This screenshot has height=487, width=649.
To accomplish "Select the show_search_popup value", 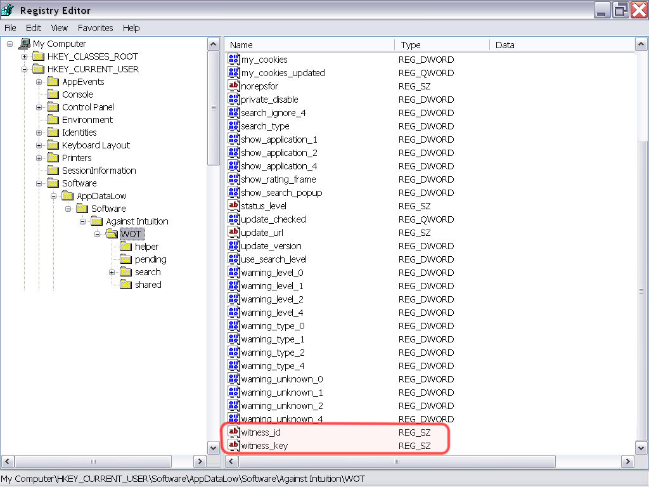I will pos(281,193).
